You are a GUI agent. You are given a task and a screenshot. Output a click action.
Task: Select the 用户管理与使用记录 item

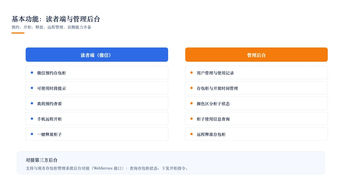(256, 73)
